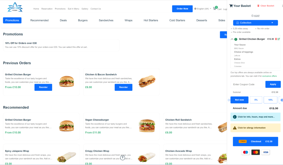
Task: Choose the 10% tip option
Action: [270, 100]
